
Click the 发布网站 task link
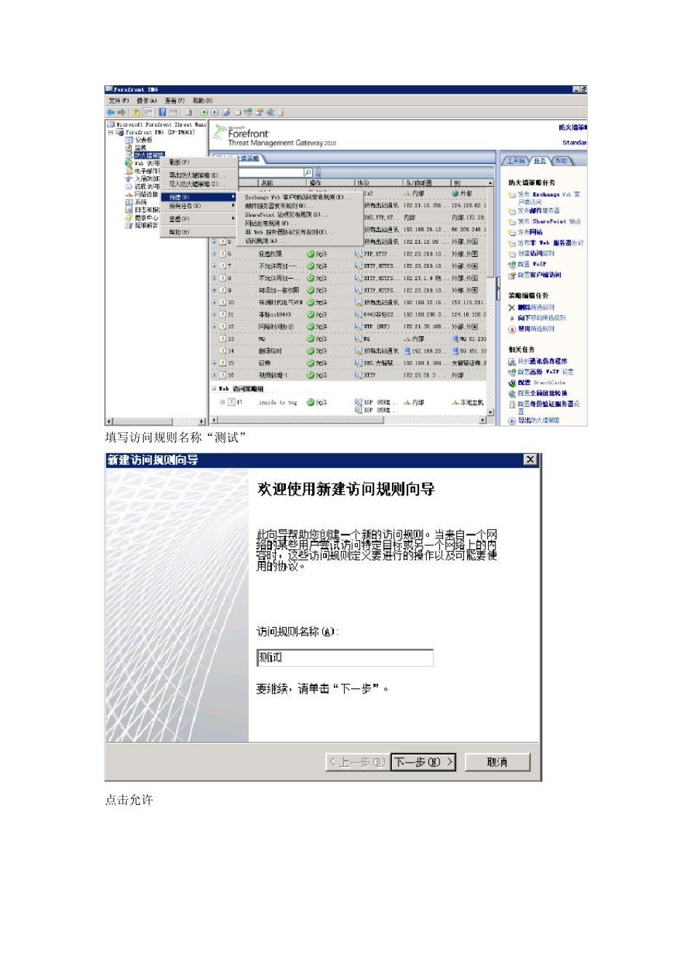(530, 232)
